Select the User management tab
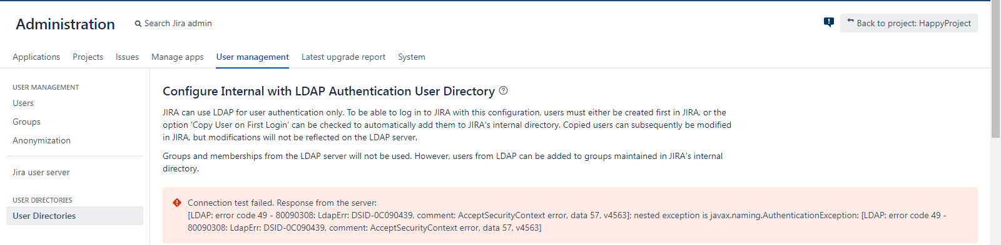The image size is (1001, 245). tap(253, 57)
